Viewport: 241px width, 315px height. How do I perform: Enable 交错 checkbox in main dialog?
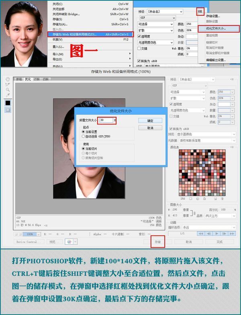click(171, 116)
